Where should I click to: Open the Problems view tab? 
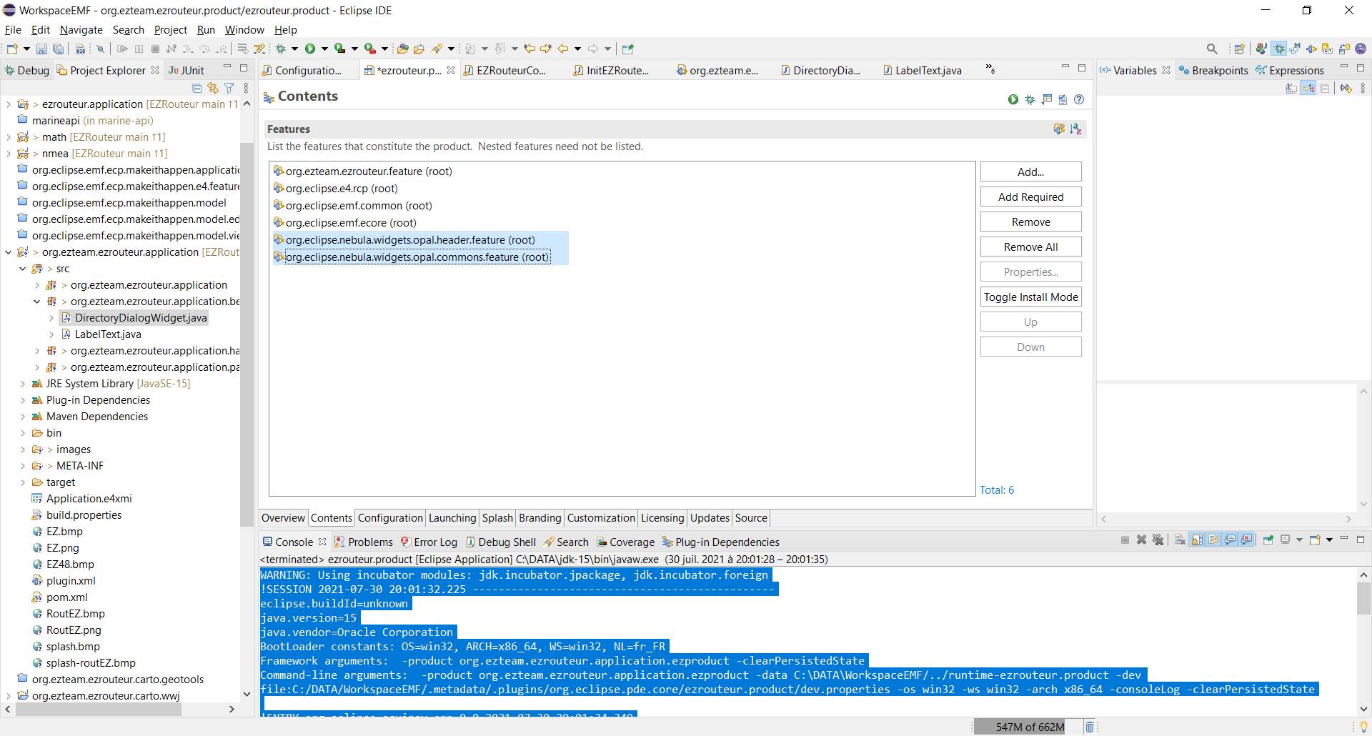[363, 542]
